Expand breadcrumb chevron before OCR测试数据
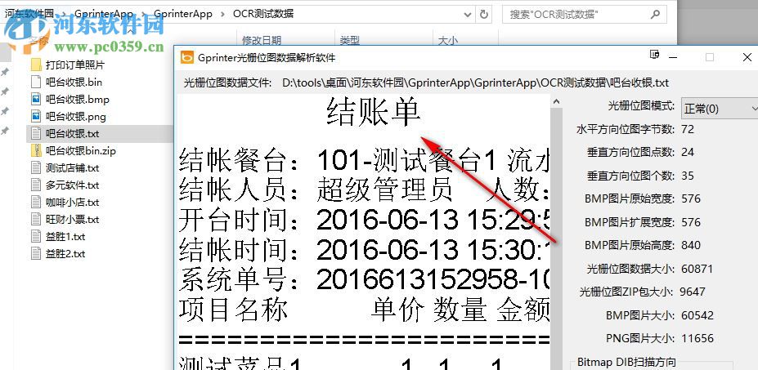The width and height of the screenshot is (758, 370). 223,14
